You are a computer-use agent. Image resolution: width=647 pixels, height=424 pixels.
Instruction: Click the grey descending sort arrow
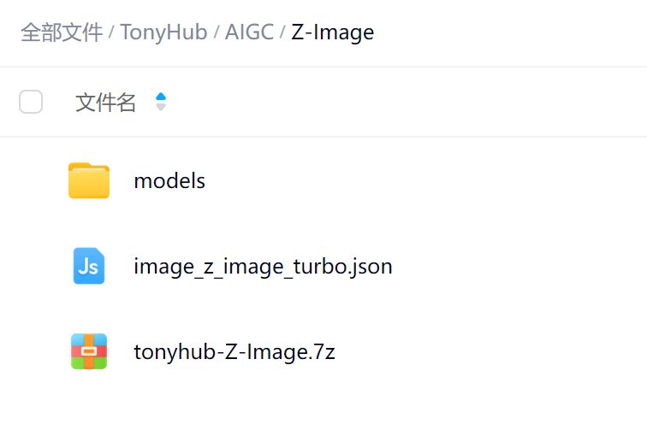161,108
